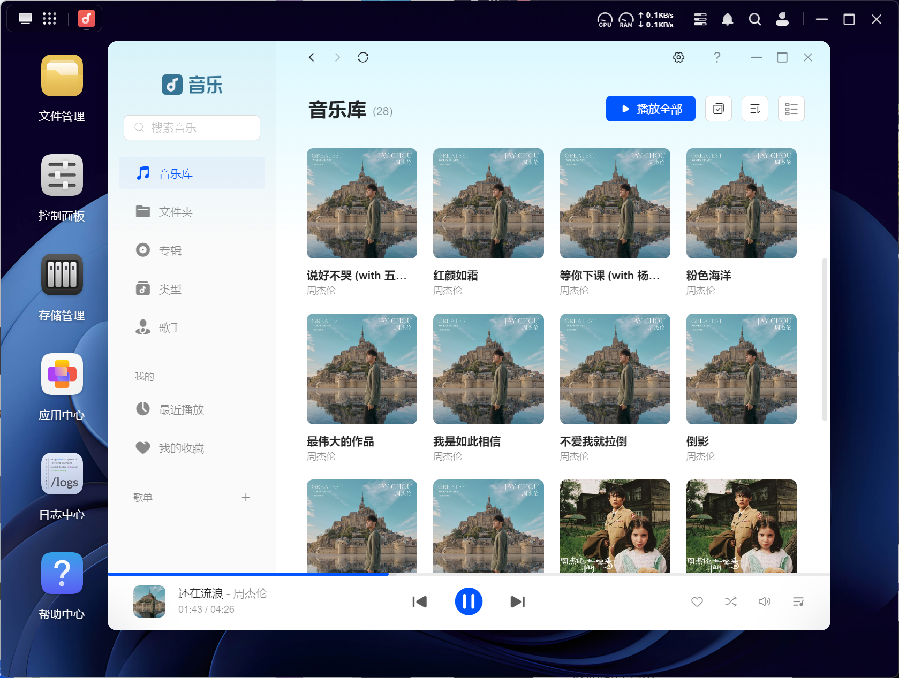
Task: Open the 歌手 artists section
Action: [192, 327]
